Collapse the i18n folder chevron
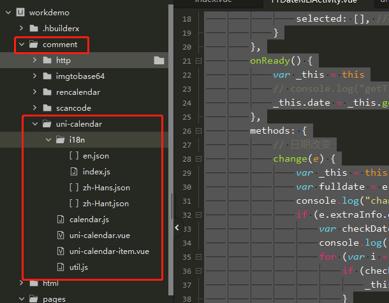Viewport: 389px width, 303px height. click(48, 140)
